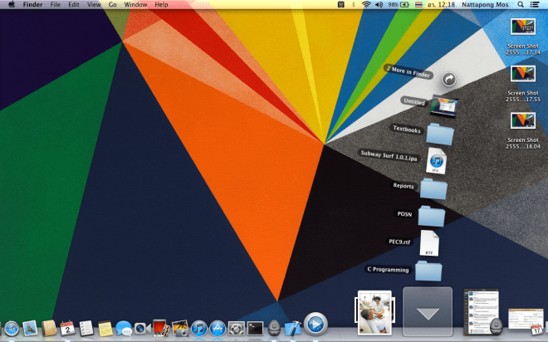Open Calendar app icon in Dock
The width and height of the screenshot is (548, 342).
pos(67,329)
